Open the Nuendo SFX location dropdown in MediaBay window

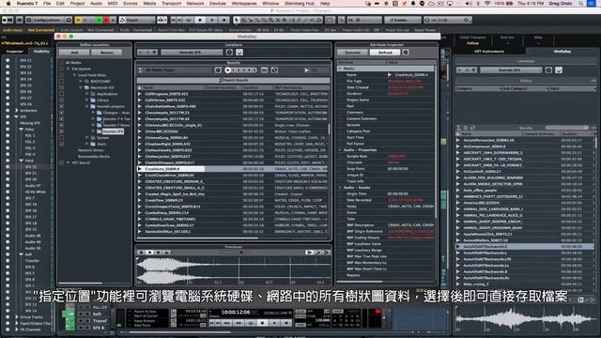pyautogui.click(x=192, y=53)
